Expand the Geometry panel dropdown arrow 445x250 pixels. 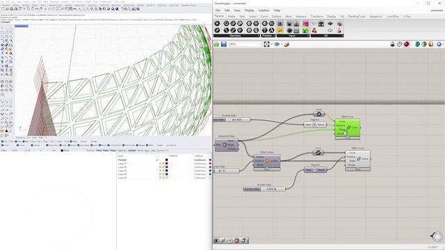(x=258, y=35)
